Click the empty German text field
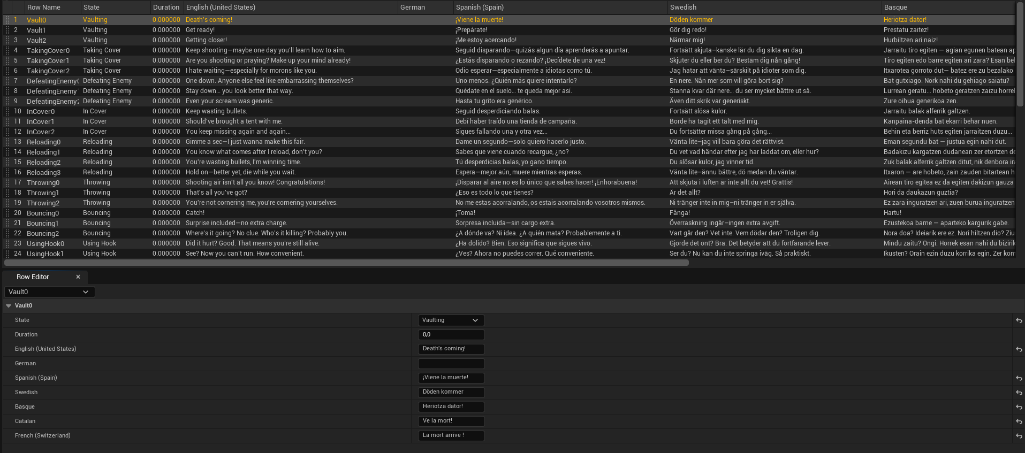The width and height of the screenshot is (1025, 453). pos(451,364)
